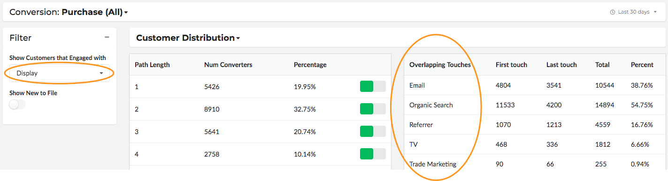Image resolution: width=668 pixels, height=181 pixels.
Task: Open the Purchase (All) conversion dropdown
Action: coord(95,12)
